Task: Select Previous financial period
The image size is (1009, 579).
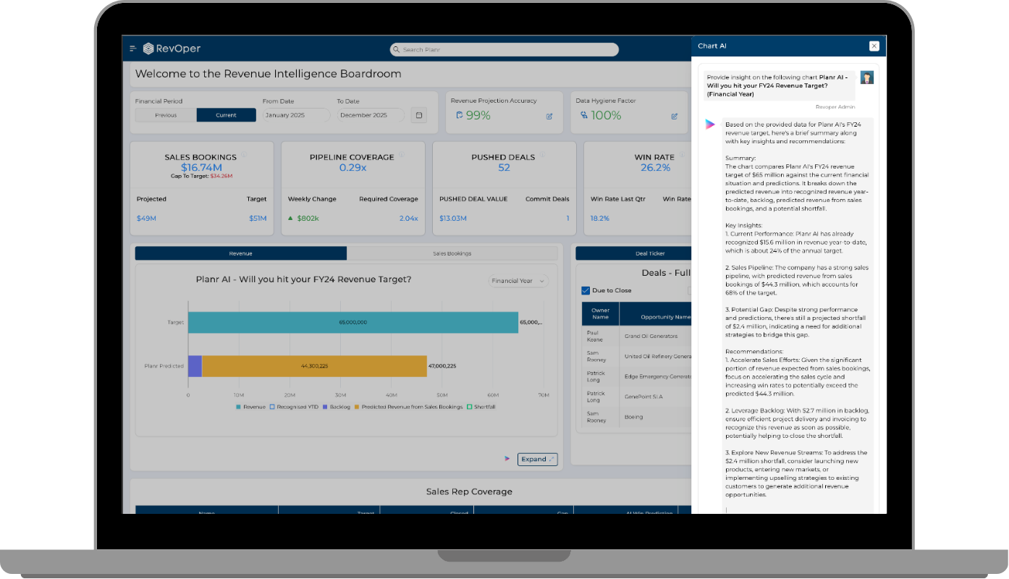Action: [166, 115]
